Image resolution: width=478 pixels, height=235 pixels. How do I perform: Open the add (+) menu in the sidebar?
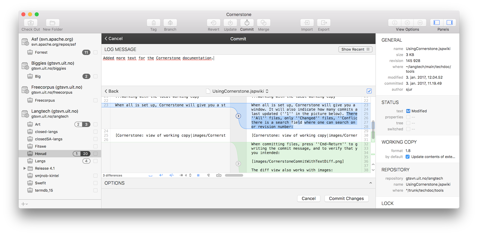[x=24, y=204]
